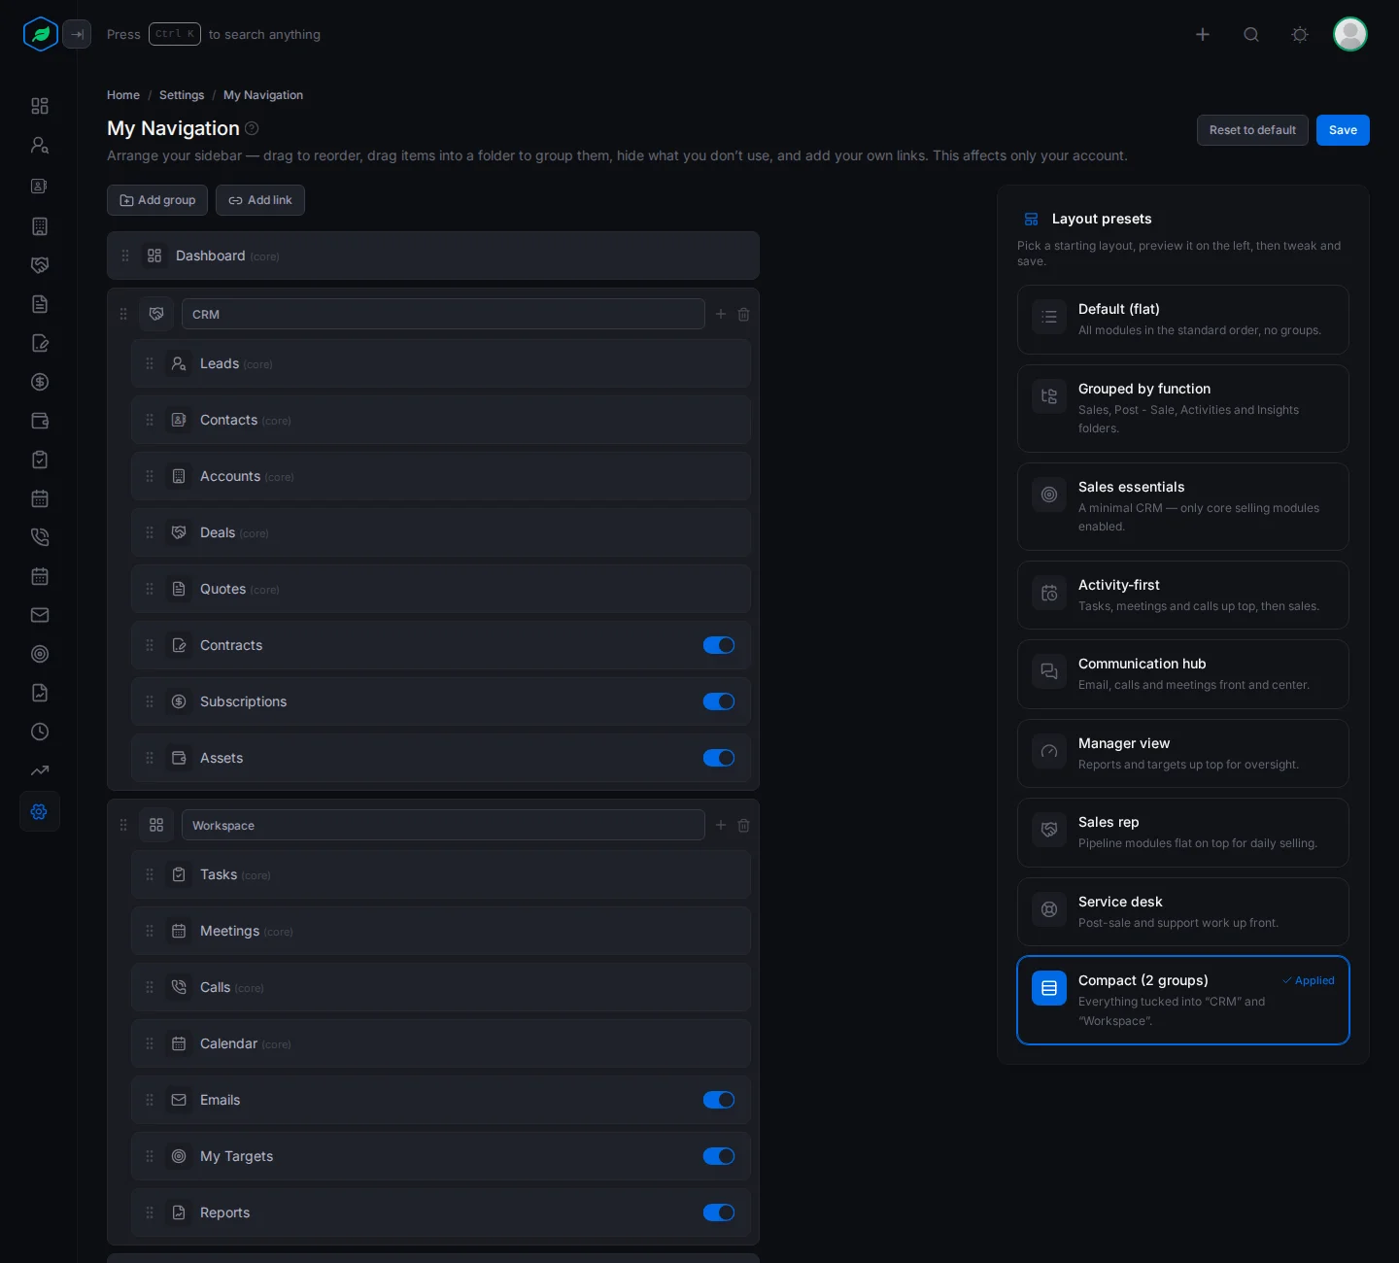Expand sidebar with the arrow icon

coord(77,34)
